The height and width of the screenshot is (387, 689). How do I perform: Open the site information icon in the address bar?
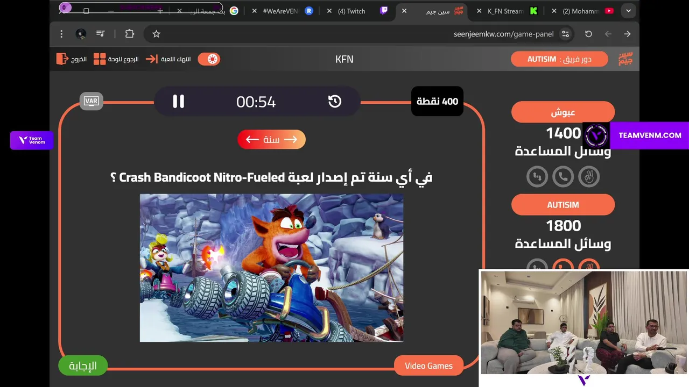[x=565, y=34]
